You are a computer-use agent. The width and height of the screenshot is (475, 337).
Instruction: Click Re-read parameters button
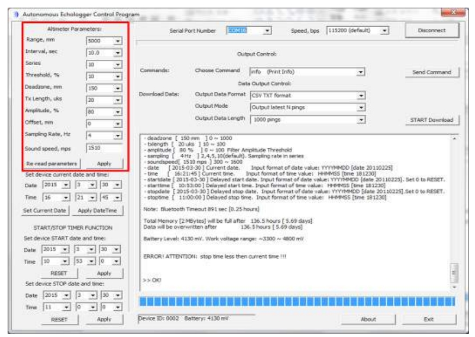coord(52,163)
